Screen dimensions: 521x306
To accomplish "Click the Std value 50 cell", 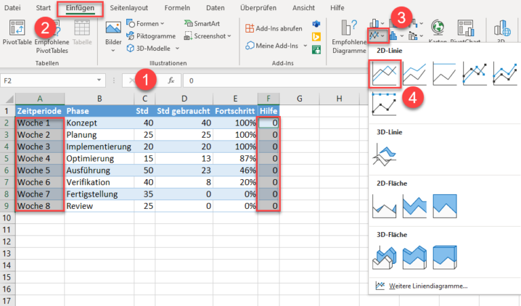I will pyautogui.click(x=144, y=170).
